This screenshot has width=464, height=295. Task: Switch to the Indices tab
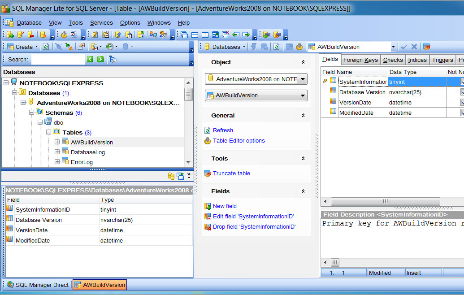[x=417, y=60]
